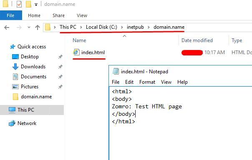Image resolution: width=252 pixels, height=160 pixels.
Task: Click the Forward navigation arrow
Action: coord(19,27)
